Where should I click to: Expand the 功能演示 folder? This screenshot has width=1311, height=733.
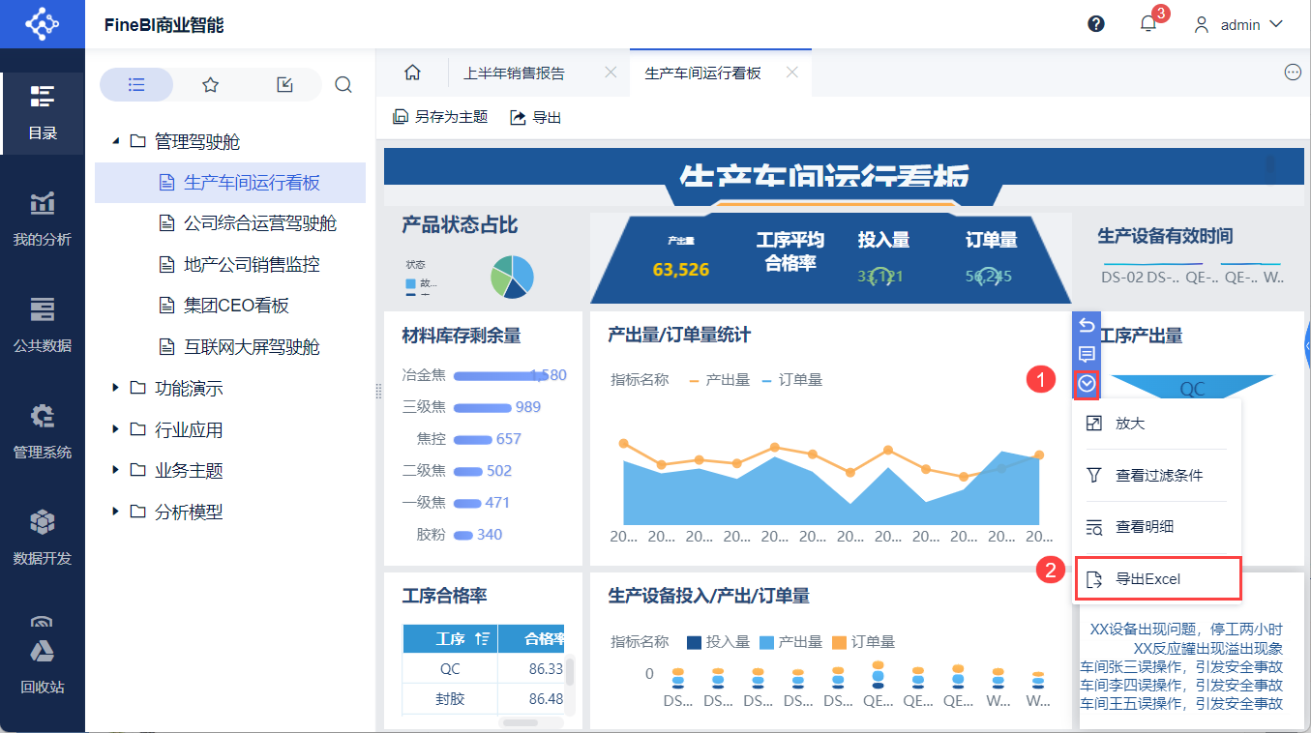click(x=116, y=388)
